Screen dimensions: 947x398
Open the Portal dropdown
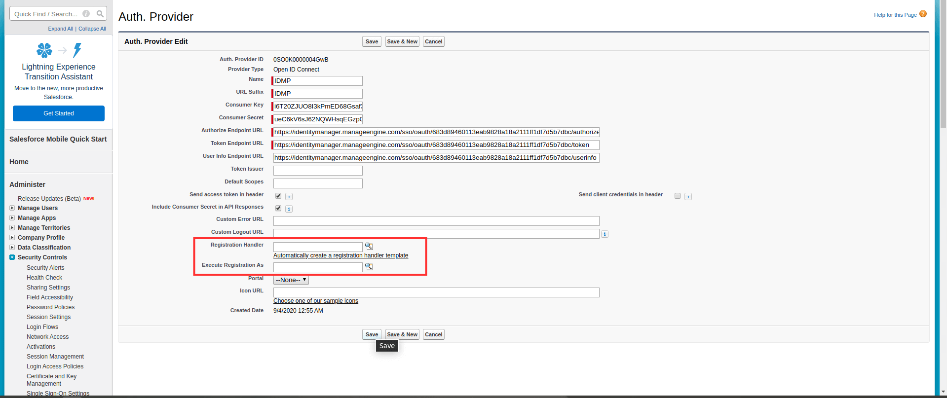tap(291, 280)
